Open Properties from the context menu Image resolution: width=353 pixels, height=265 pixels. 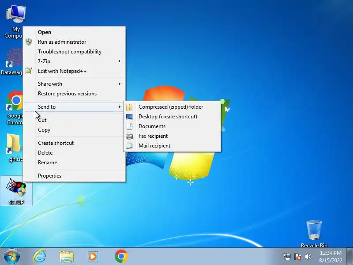click(74, 175)
